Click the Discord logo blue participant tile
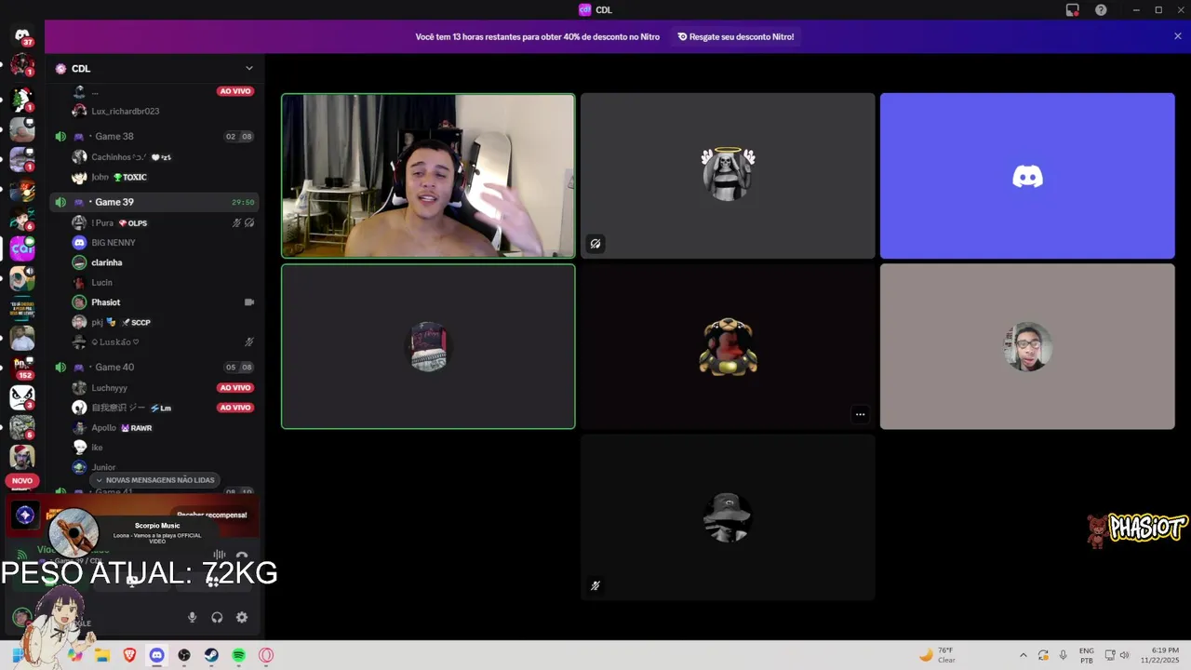The height and width of the screenshot is (670, 1191). coord(1027,176)
